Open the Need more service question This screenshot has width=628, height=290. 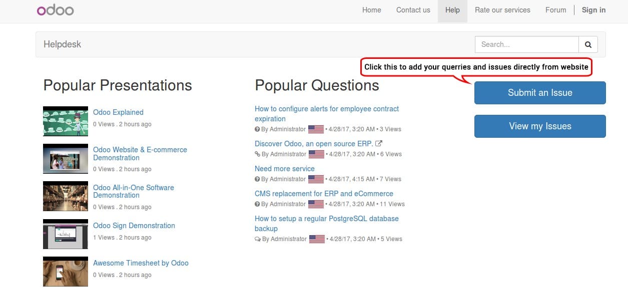[285, 169]
